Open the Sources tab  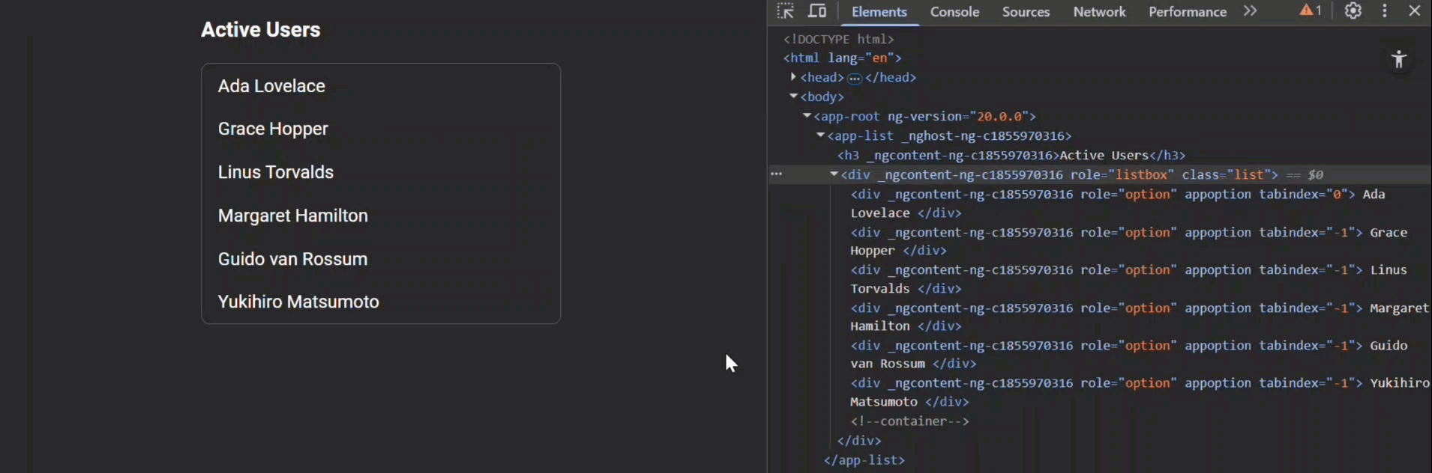(1026, 12)
